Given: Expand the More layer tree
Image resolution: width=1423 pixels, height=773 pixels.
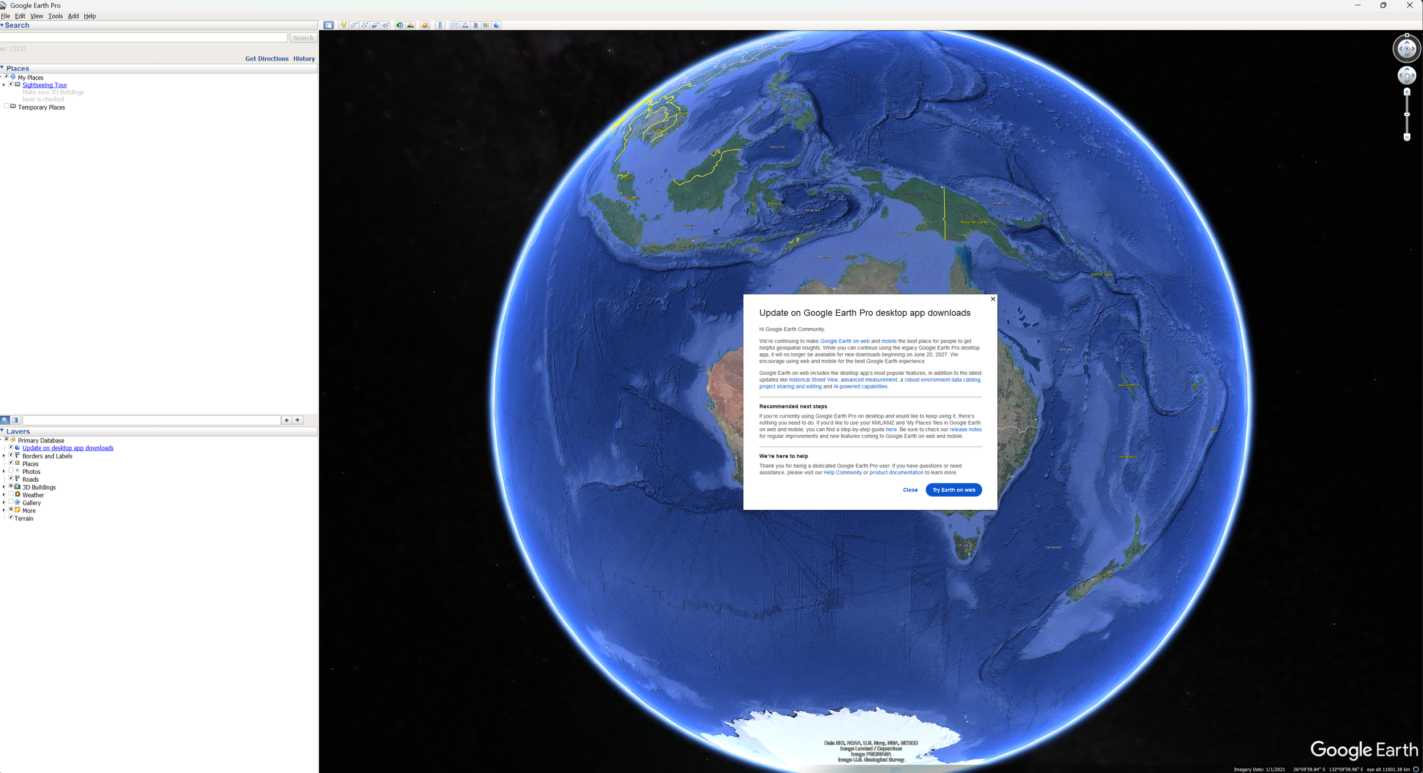Looking at the screenshot, I should coord(4,510).
